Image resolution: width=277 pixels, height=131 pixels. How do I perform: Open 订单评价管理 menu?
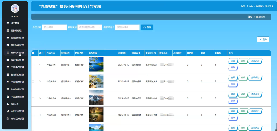pyautogui.click(x=15, y=67)
